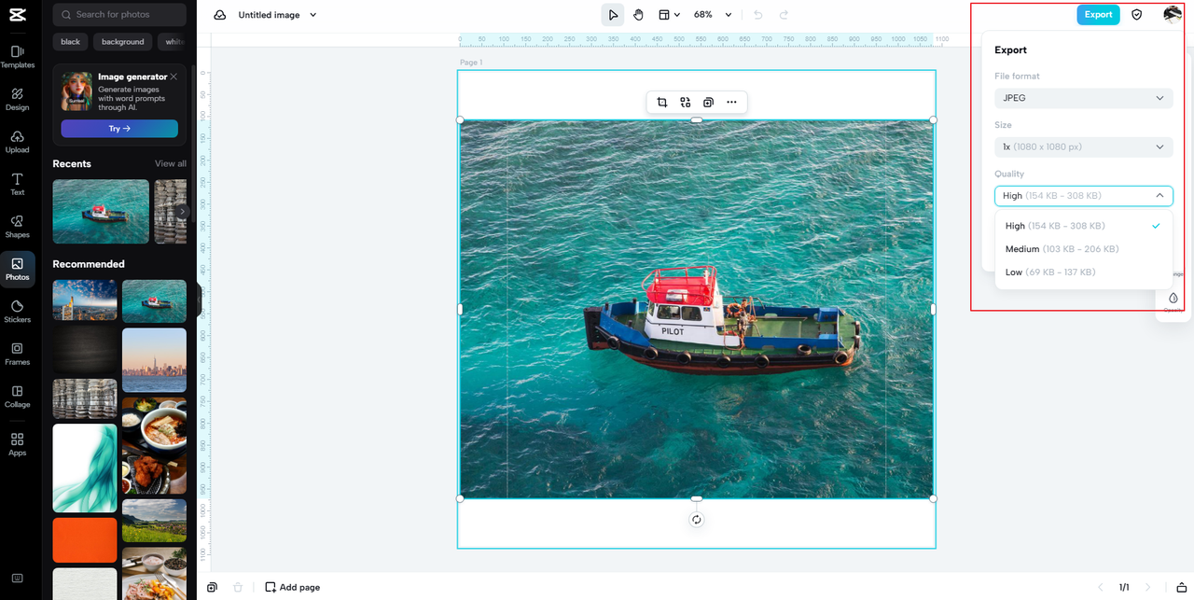This screenshot has width=1194, height=600.
Task: Go to the previous page arrow
Action: tap(1100, 587)
